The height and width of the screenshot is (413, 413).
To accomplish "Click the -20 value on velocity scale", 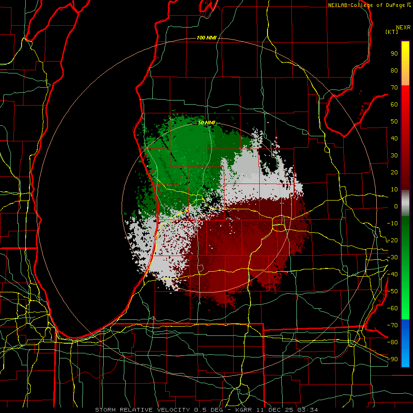I will (392, 240).
